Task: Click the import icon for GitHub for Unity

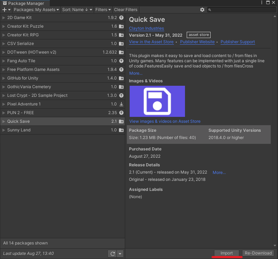Action: pyautogui.click(x=121, y=78)
